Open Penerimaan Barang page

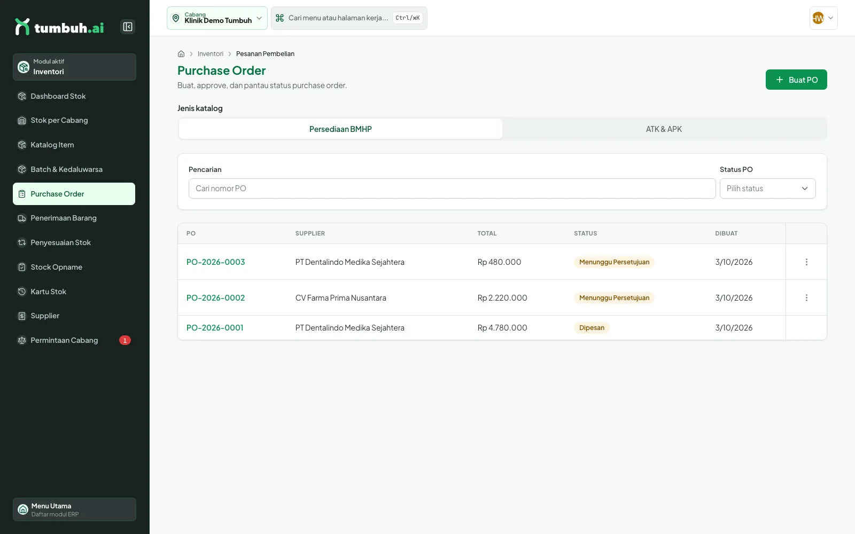74,218
